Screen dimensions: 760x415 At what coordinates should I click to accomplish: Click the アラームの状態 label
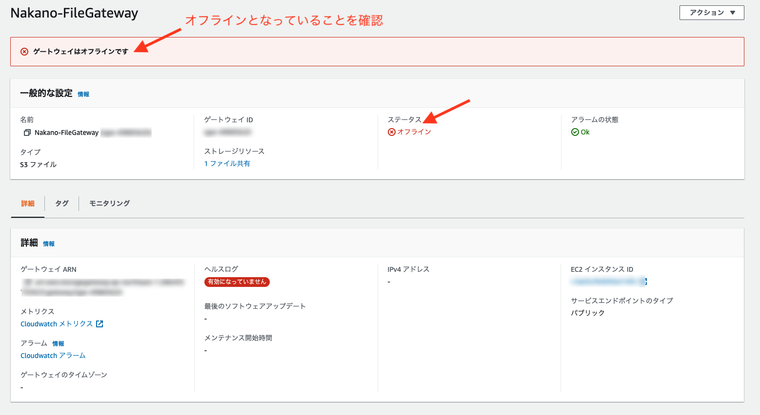tap(595, 120)
